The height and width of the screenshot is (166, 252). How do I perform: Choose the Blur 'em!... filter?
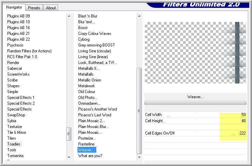pyautogui.click(x=86, y=22)
